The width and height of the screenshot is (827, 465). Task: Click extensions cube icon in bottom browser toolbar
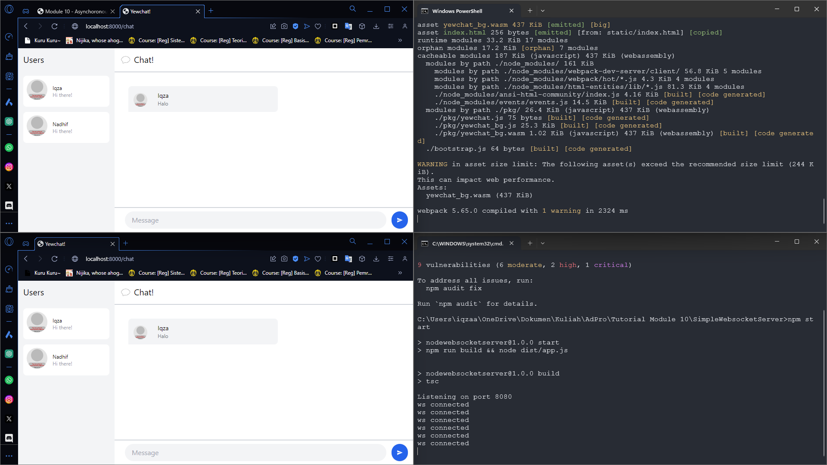tap(362, 259)
